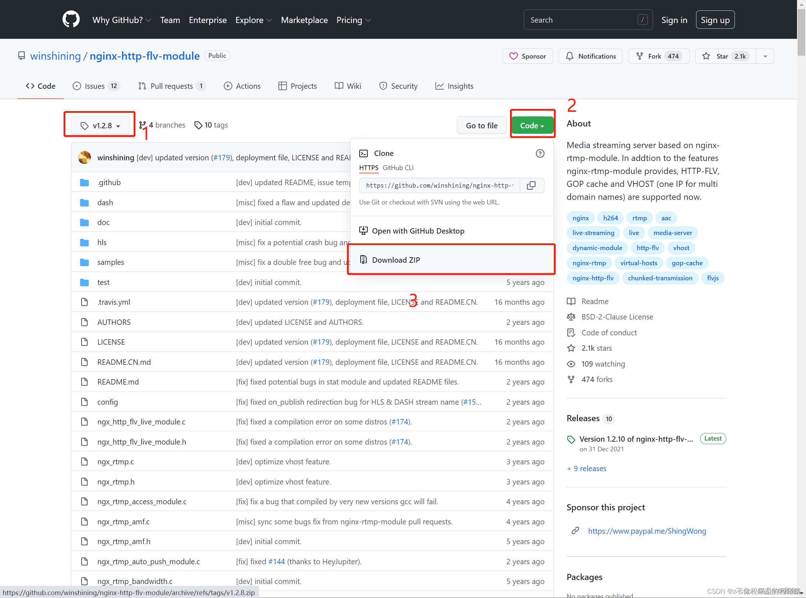This screenshot has width=806, height=598.
Task: Open the green Code dropdown
Action: 532,125
